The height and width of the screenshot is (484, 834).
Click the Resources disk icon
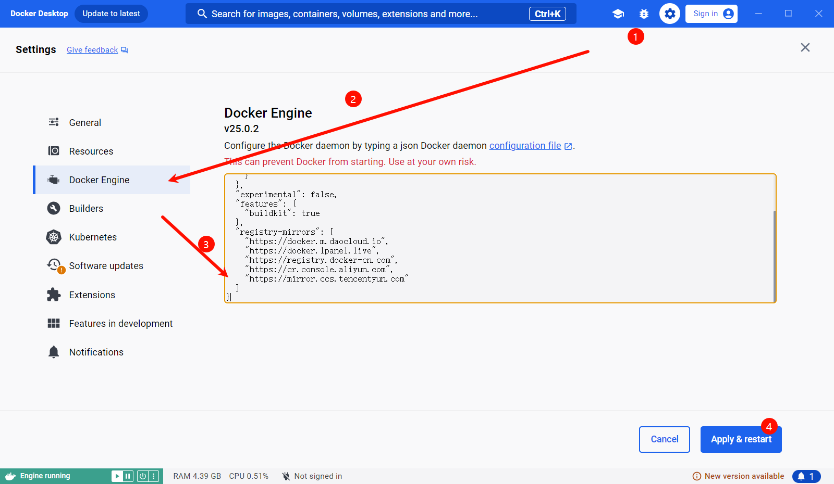point(54,151)
